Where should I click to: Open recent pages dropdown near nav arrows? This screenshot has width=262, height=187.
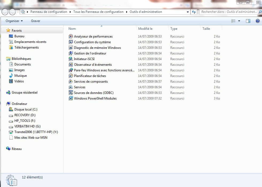pos(18,12)
